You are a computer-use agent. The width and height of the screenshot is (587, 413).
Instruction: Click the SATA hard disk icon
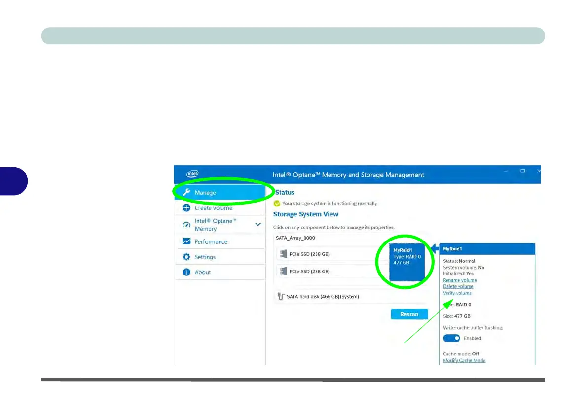tap(281, 296)
